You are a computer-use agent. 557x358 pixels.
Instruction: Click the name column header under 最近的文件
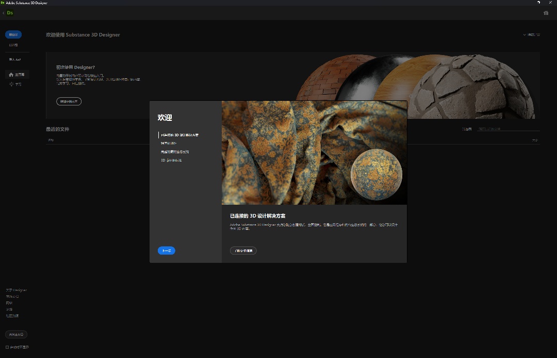[x=51, y=140]
